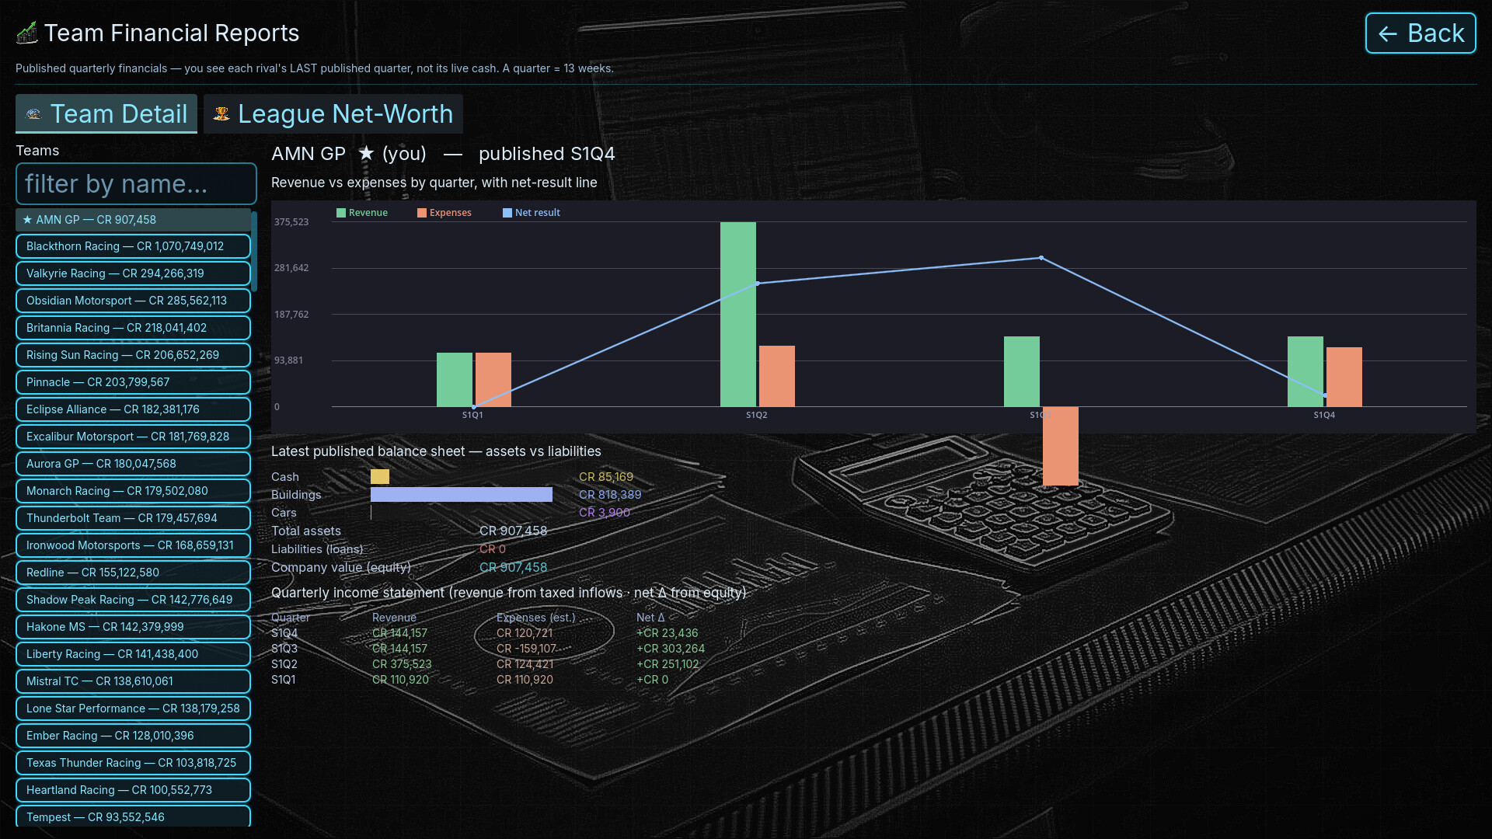This screenshot has width=1492, height=839.
Task: Choose Thunderbolt Team from the list
Action: point(133,518)
